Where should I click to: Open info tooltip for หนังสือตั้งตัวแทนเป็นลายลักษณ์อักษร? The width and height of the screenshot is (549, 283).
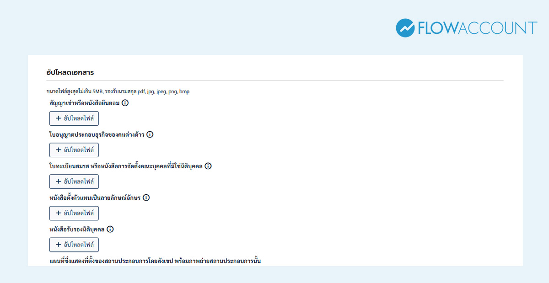coord(146,198)
